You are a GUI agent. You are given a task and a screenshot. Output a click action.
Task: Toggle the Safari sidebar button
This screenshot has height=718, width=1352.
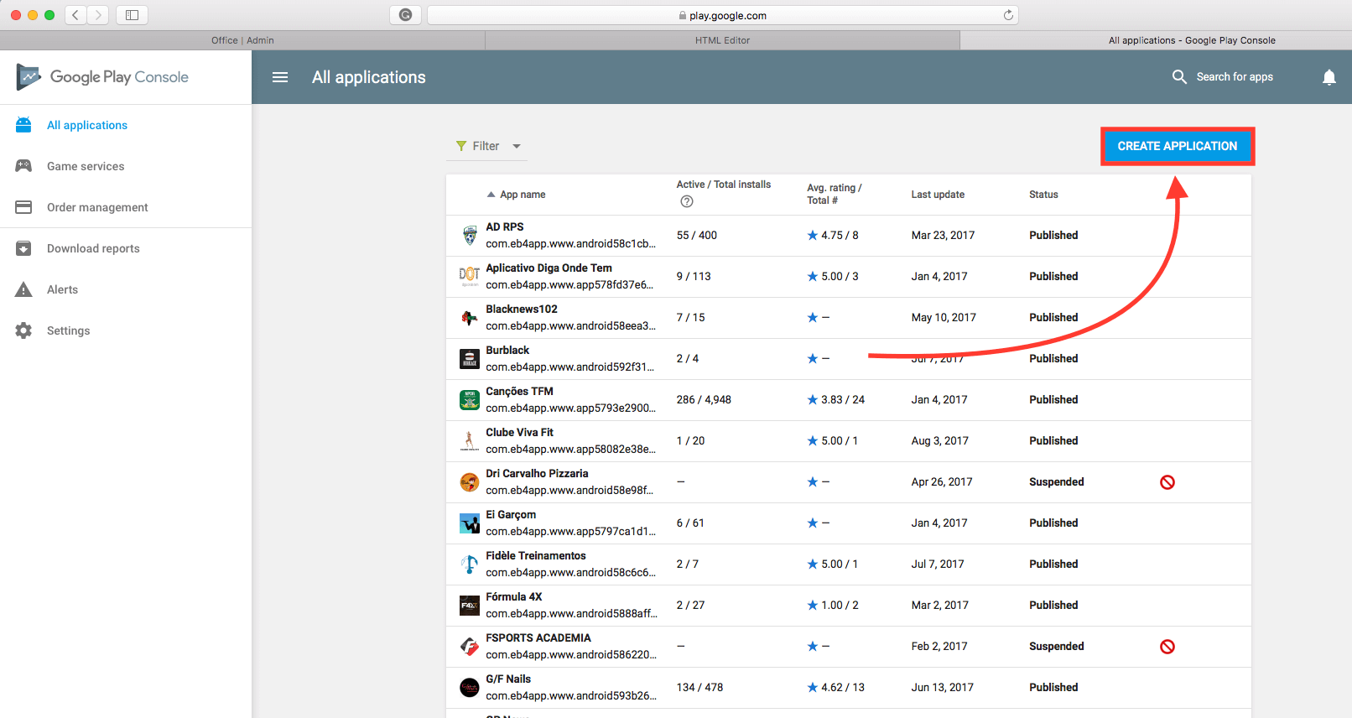pos(133,15)
